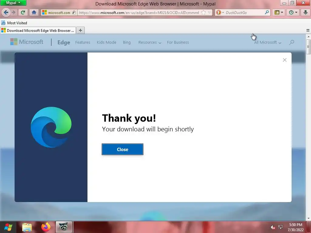The width and height of the screenshot is (311, 233).
Task: Open the Windows Start menu
Action: [x=8, y=227]
